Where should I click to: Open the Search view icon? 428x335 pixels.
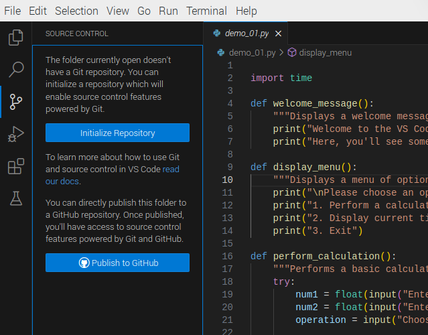pyautogui.click(x=16, y=70)
